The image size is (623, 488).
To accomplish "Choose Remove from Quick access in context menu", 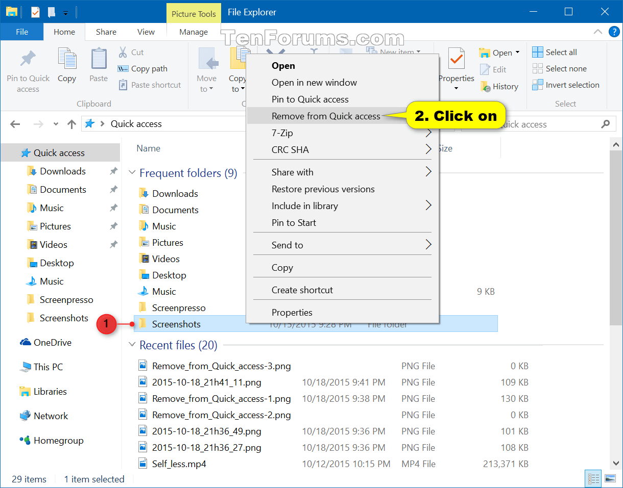I will click(326, 116).
